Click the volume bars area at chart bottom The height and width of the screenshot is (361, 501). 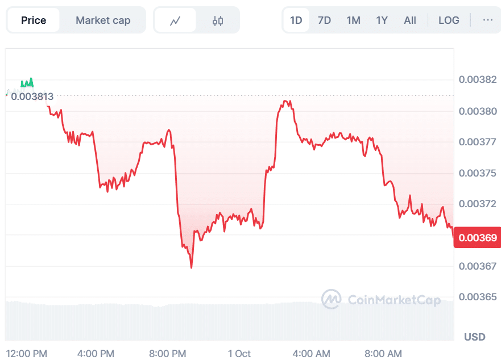point(227,321)
